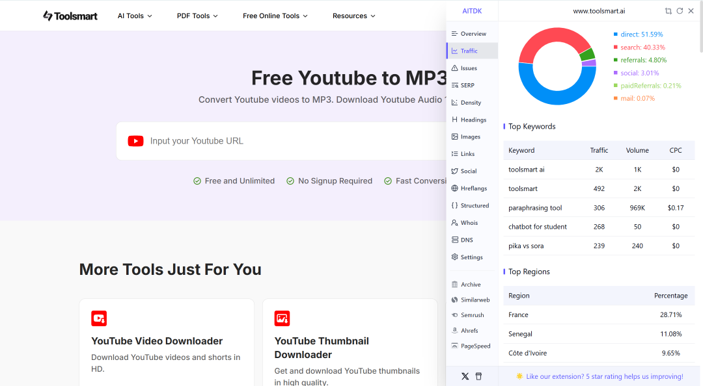Expand the PDF Tools menu
The width and height of the screenshot is (703, 386).
197,16
